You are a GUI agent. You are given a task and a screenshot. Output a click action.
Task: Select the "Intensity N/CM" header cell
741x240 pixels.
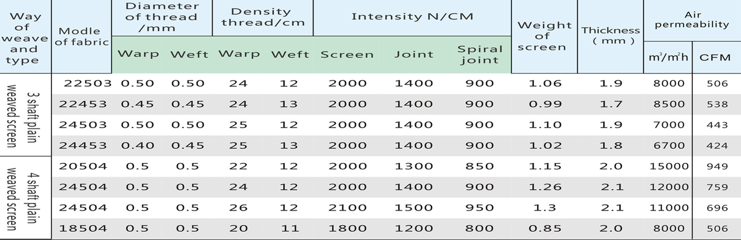click(412, 17)
